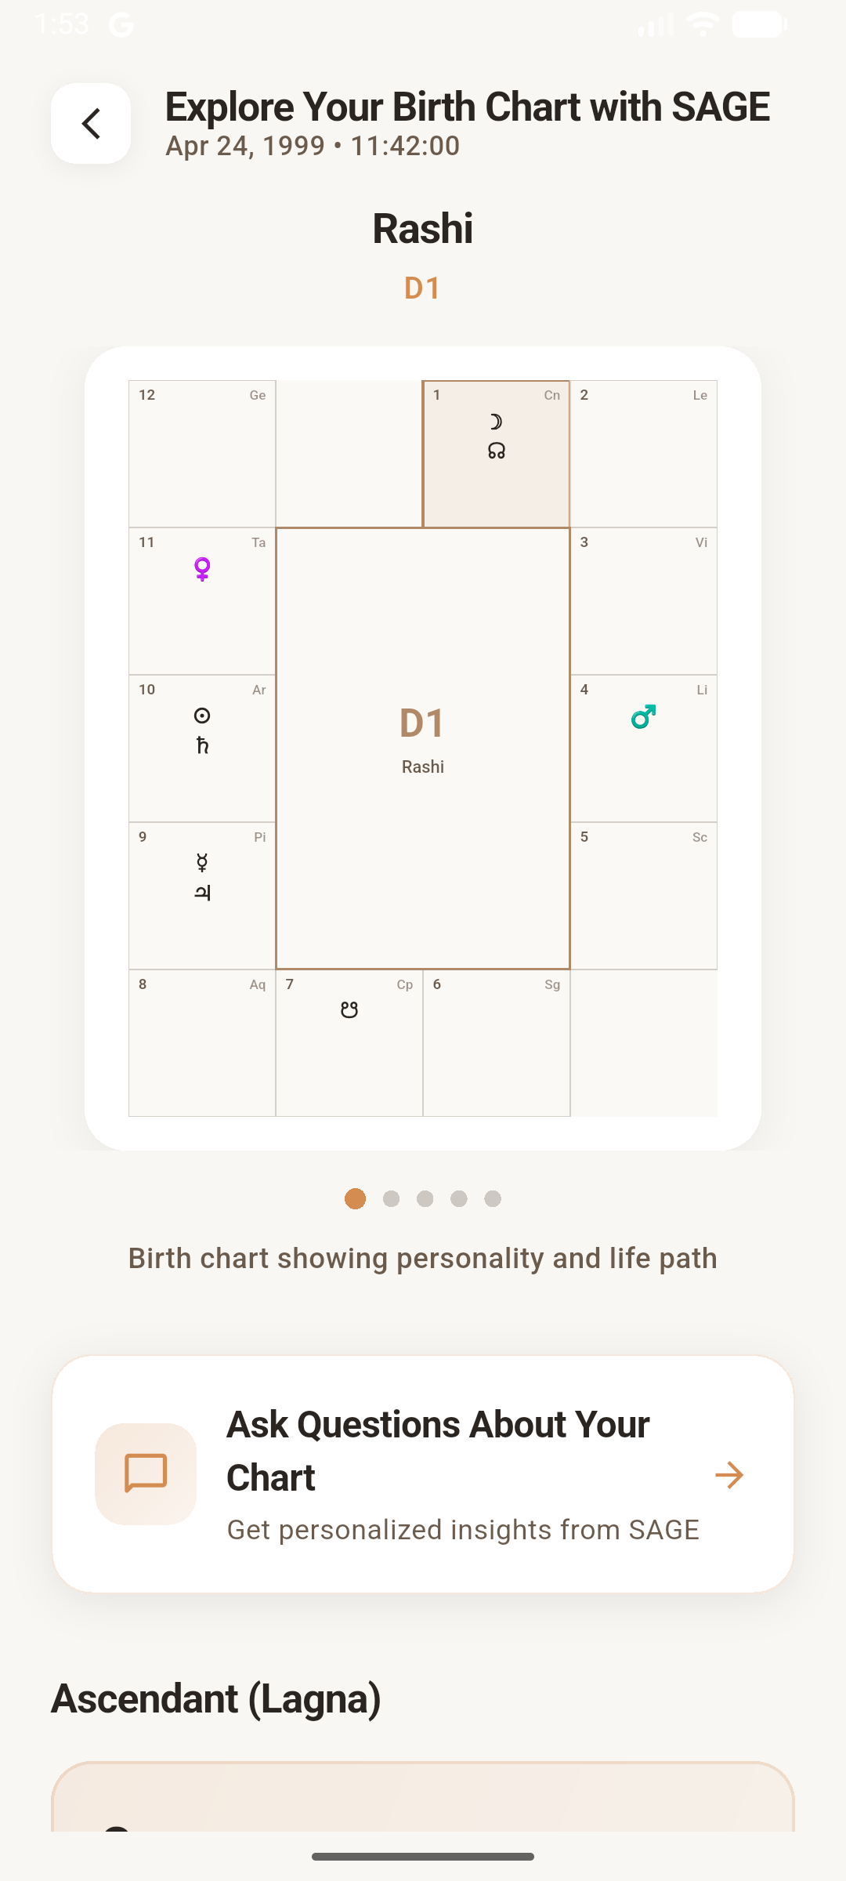Viewport: 846px width, 1881px height.
Task: Expand the Ascendant (Lagna) section card
Action: pyautogui.click(x=423, y=1795)
